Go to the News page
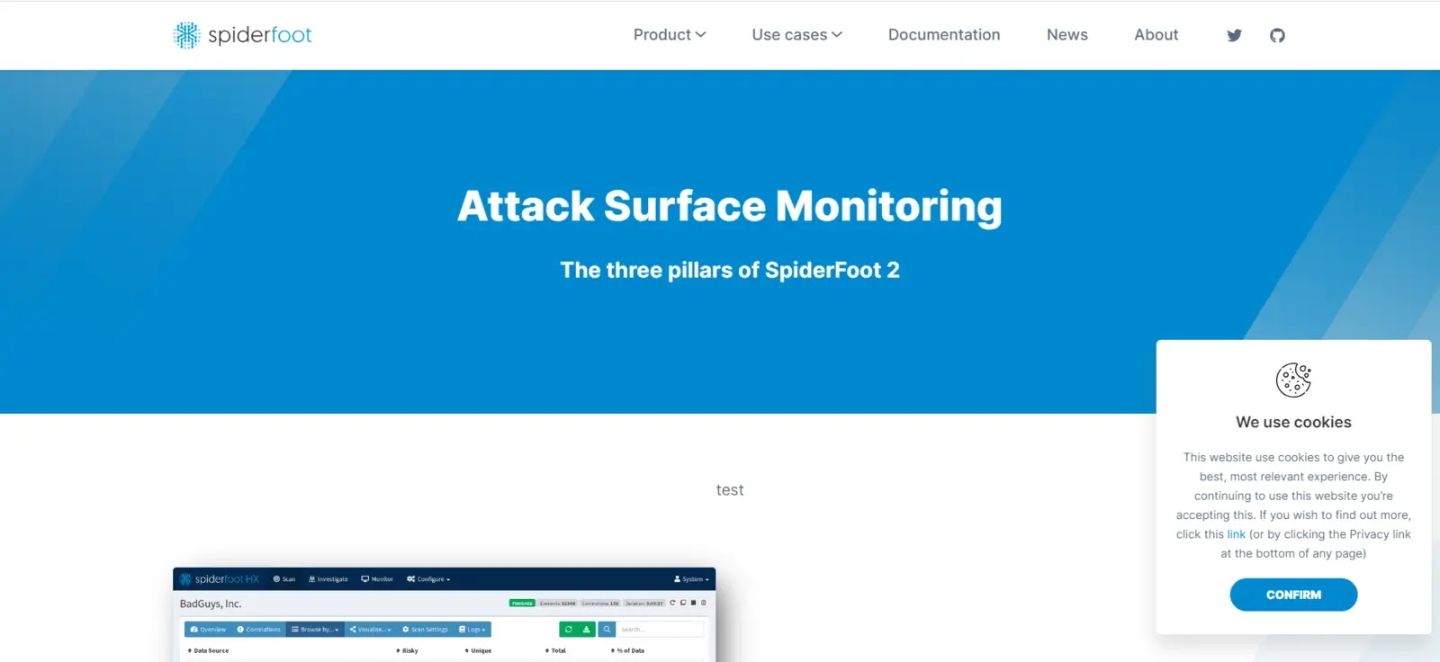 coord(1067,35)
